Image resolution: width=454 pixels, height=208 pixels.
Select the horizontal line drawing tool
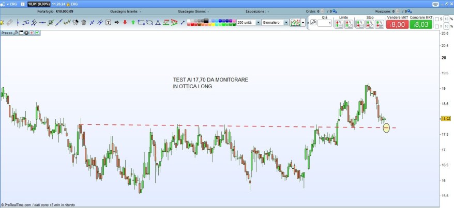(42, 23)
